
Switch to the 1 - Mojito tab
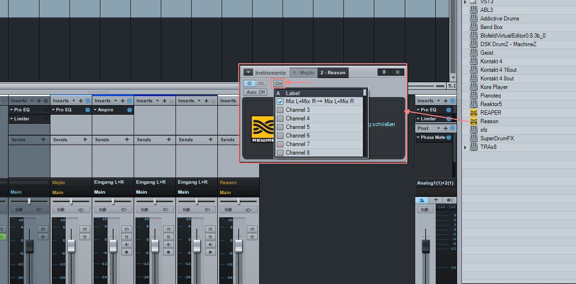pos(303,72)
